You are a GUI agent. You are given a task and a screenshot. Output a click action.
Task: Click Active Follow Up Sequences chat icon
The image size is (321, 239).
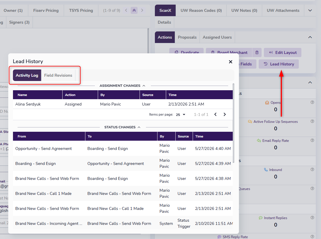tap(250, 122)
